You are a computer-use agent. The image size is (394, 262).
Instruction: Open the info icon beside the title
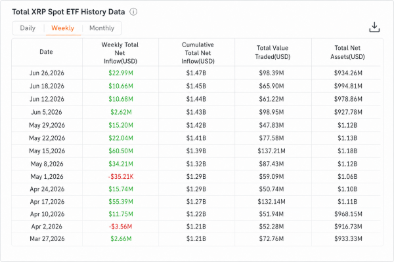point(133,12)
